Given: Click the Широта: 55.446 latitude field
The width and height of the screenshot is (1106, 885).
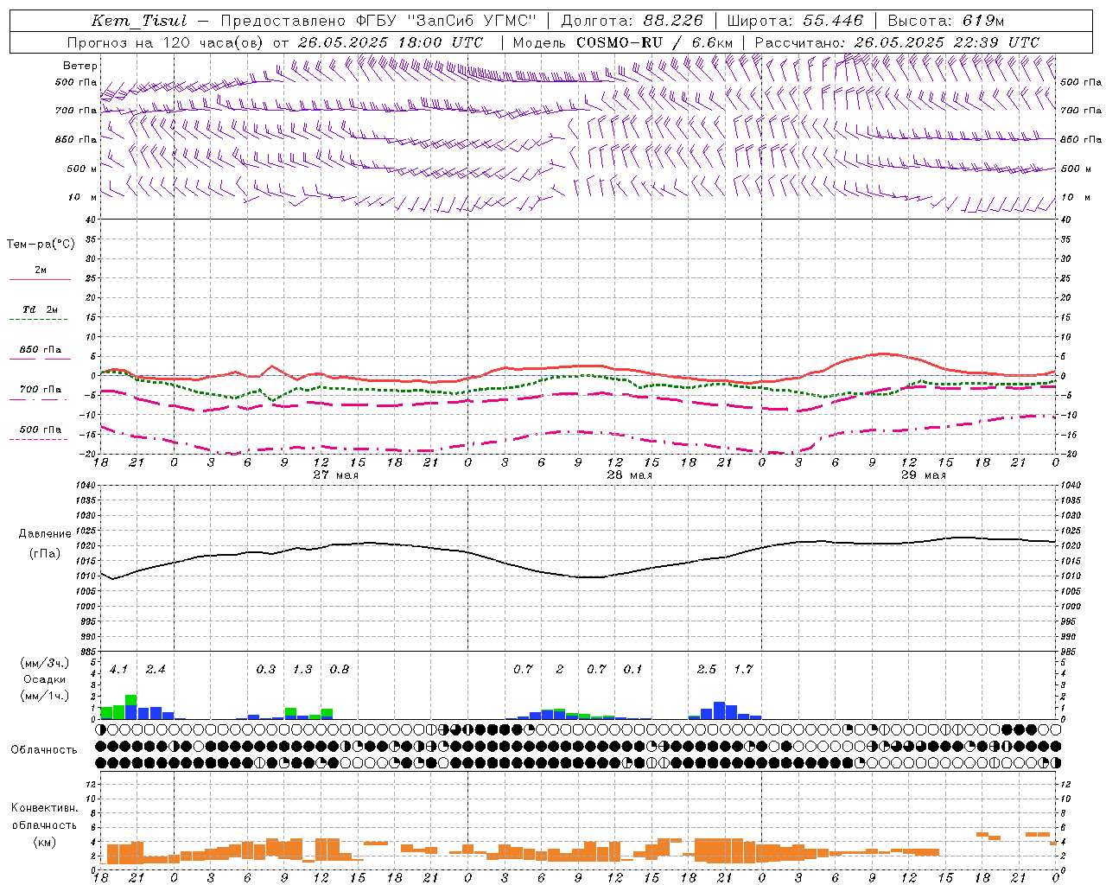Looking at the screenshot, I should coord(795,21).
